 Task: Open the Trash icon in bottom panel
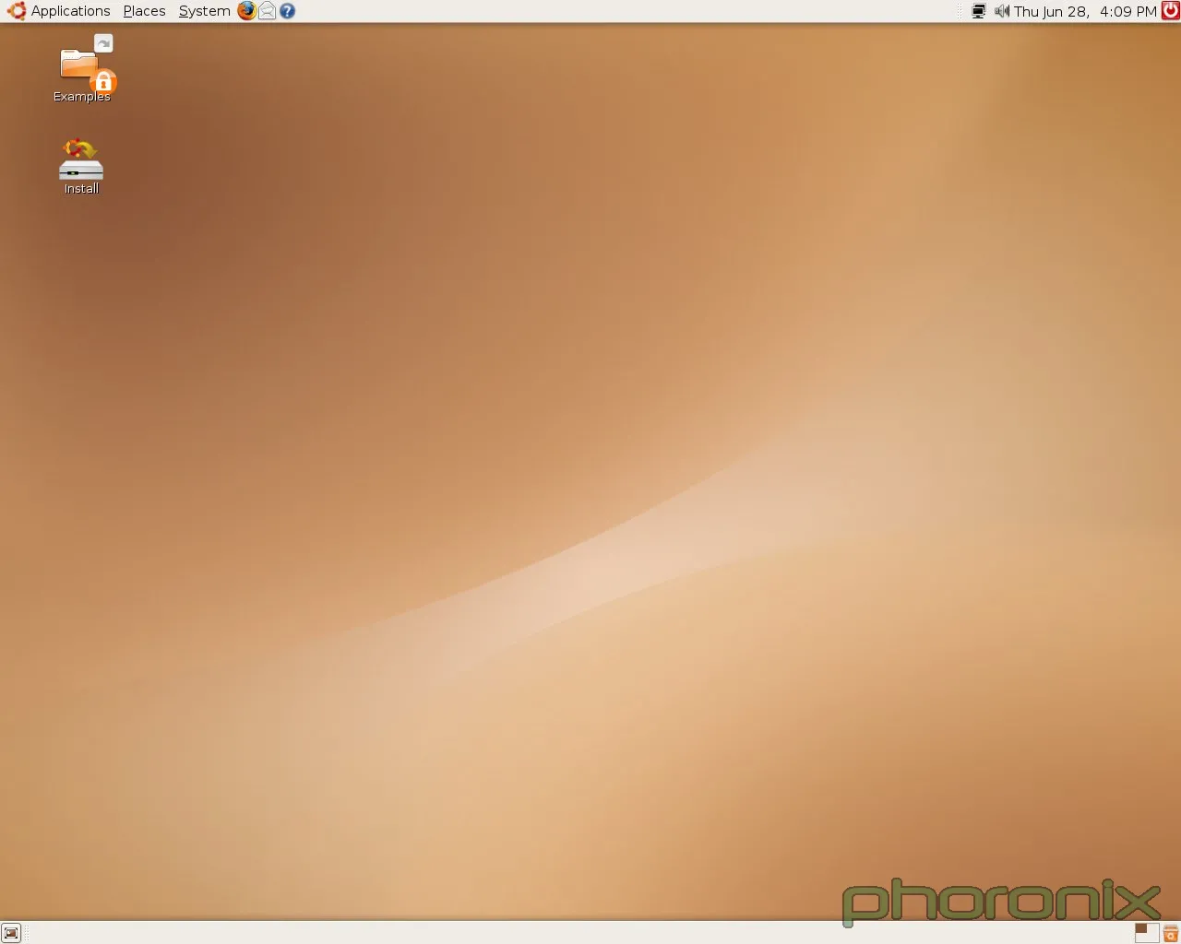click(x=1171, y=933)
